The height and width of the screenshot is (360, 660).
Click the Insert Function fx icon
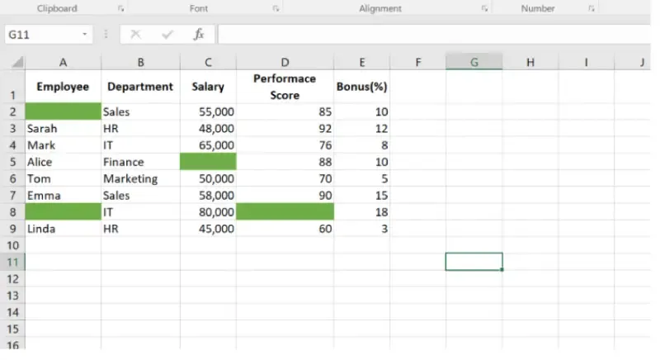[199, 35]
